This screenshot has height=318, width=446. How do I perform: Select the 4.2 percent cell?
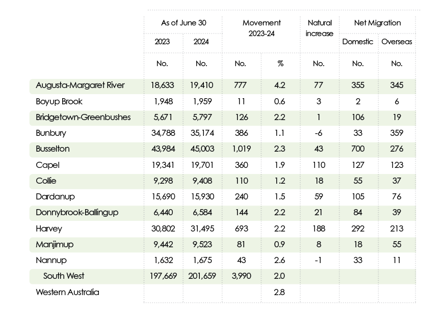(280, 85)
